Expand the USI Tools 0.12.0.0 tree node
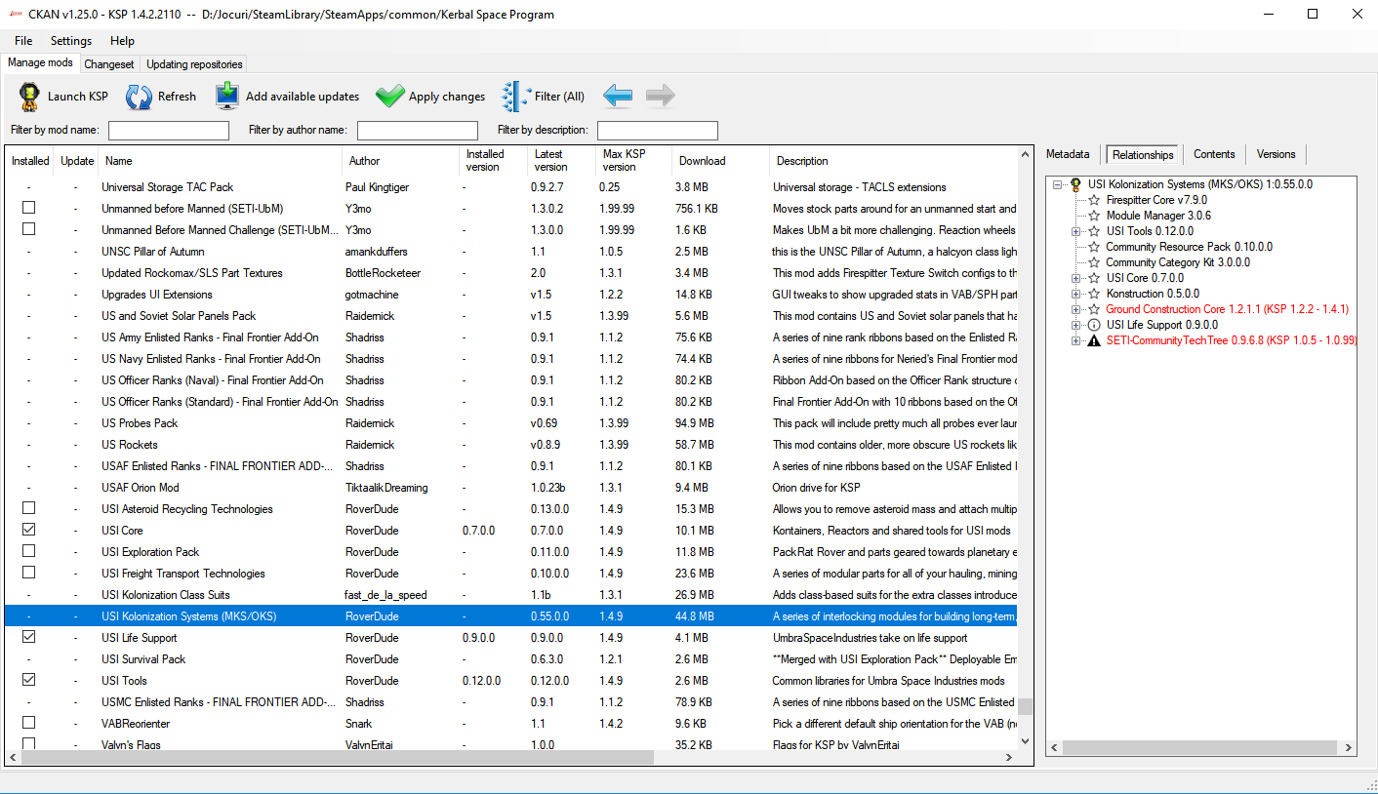The image size is (1378, 794). 1076,231
